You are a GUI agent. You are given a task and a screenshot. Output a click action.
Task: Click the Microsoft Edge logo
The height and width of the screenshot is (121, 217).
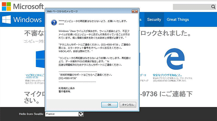(174, 59)
